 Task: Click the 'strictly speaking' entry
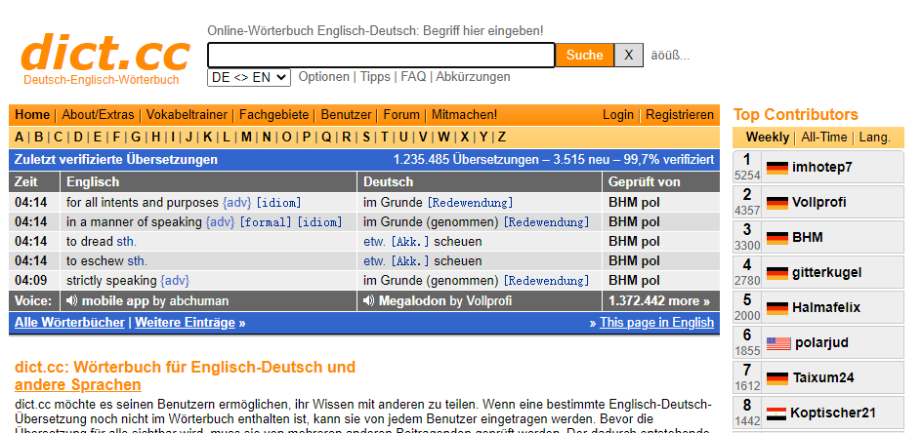tap(111, 280)
